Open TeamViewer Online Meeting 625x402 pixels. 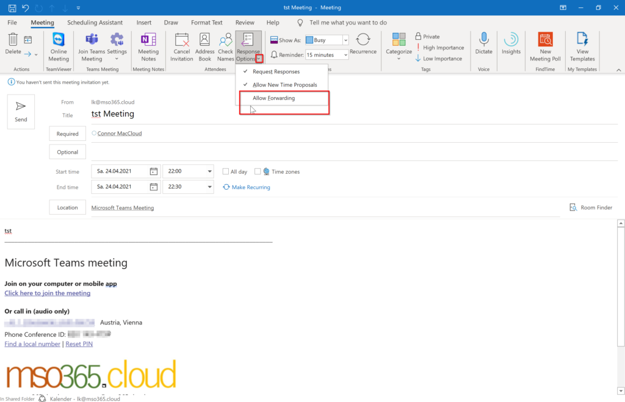click(59, 47)
